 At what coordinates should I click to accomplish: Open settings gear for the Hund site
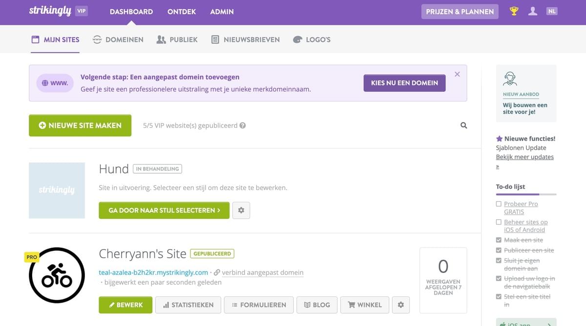241,210
